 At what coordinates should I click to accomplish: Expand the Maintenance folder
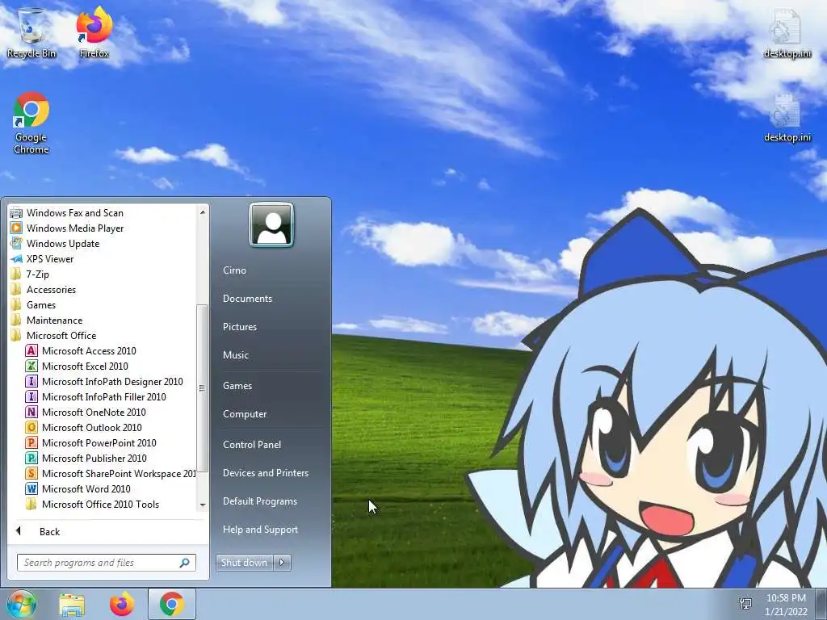point(46,320)
